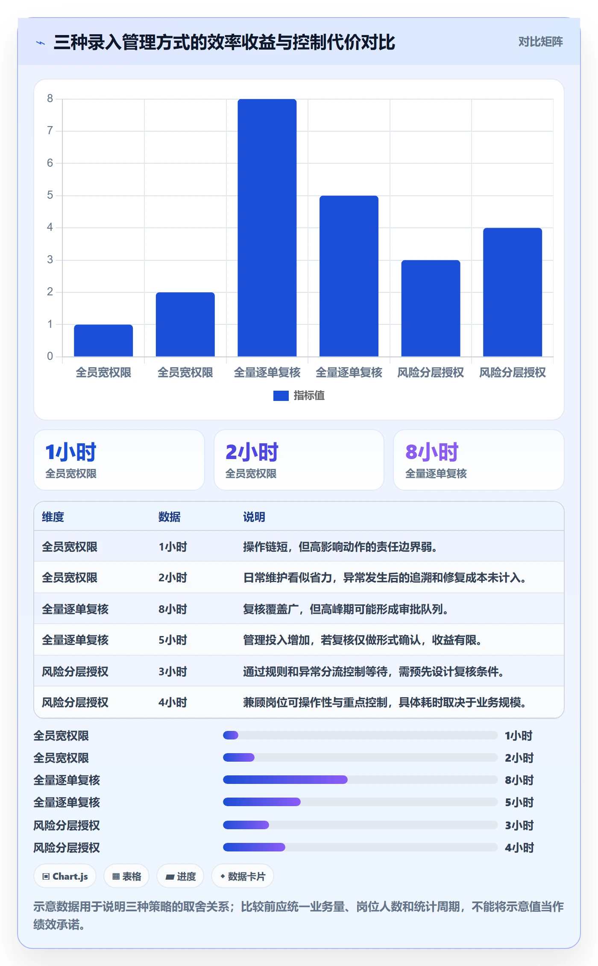Open the 1小时 data card
598x966 pixels.
(119, 460)
